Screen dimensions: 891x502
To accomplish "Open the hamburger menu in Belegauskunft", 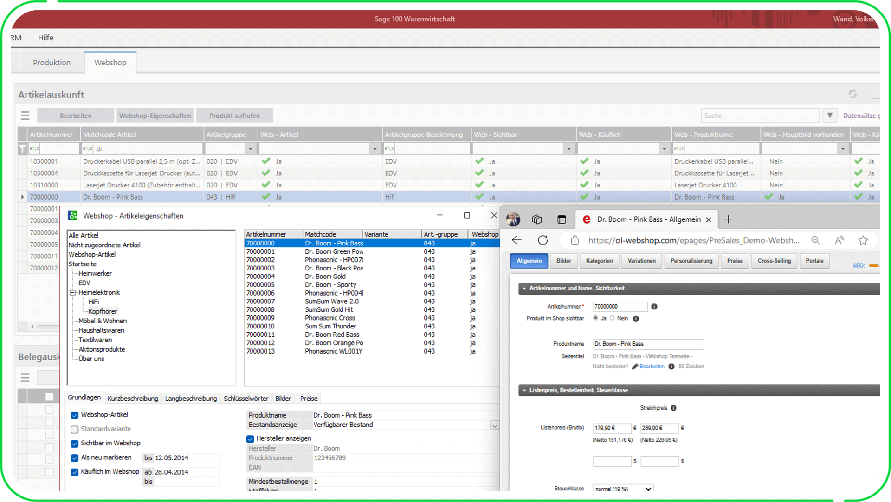I will coord(25,377).
